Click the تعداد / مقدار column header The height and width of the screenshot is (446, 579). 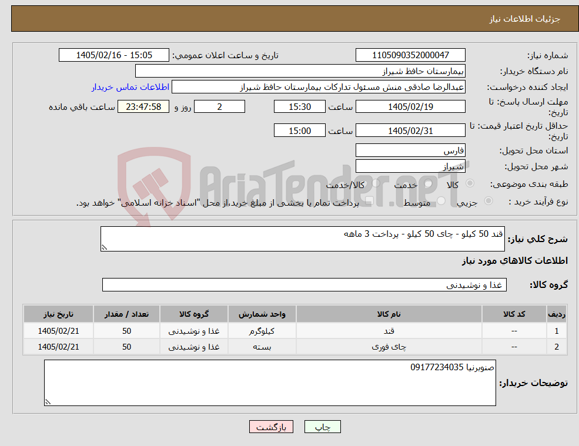tap(126, 314)
